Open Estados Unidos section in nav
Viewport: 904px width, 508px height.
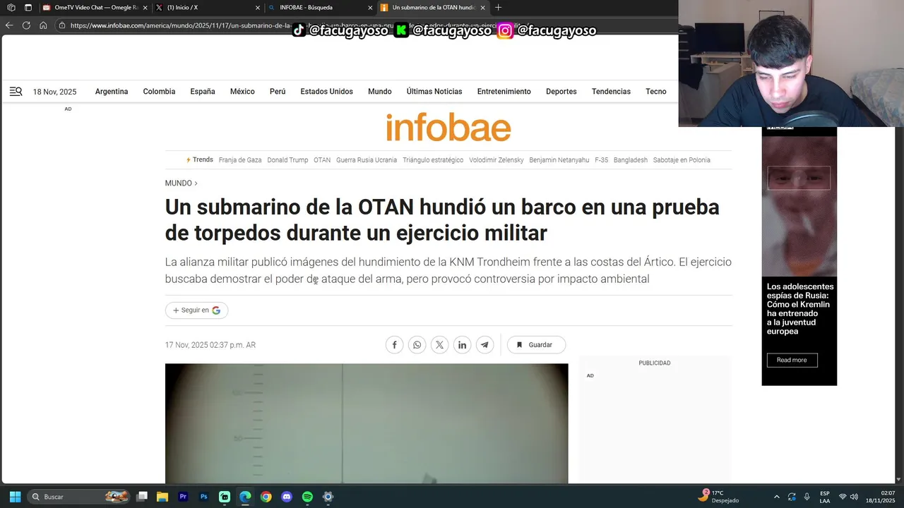[x=326, y=92]
